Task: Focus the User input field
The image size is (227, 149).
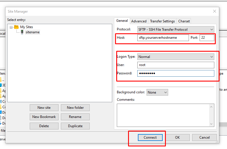Action: point(176,65)
